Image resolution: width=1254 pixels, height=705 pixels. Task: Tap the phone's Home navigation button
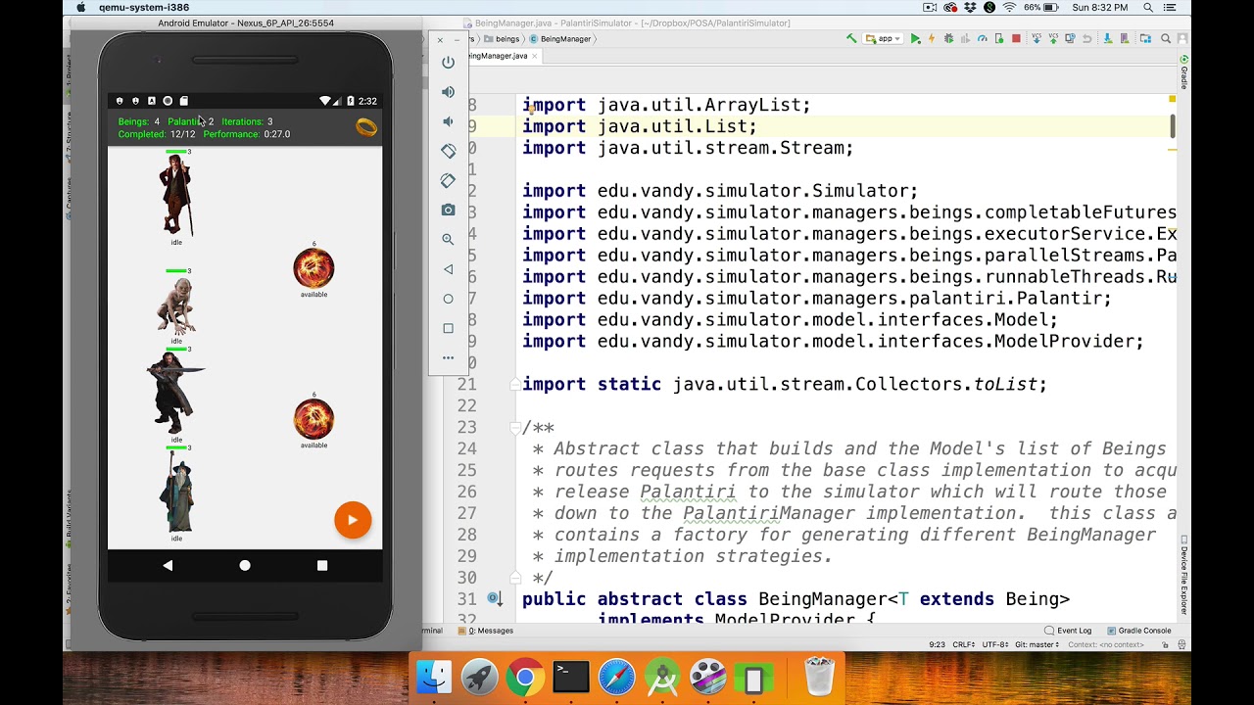tap(245, 565)
